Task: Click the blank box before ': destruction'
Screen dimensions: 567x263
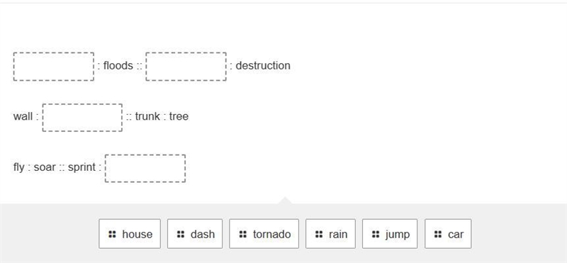Action: 186,67
